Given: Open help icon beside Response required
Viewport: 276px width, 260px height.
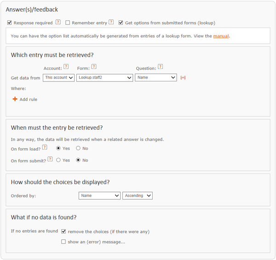Looking at the screenshot, I should click(x=58, y=22).
